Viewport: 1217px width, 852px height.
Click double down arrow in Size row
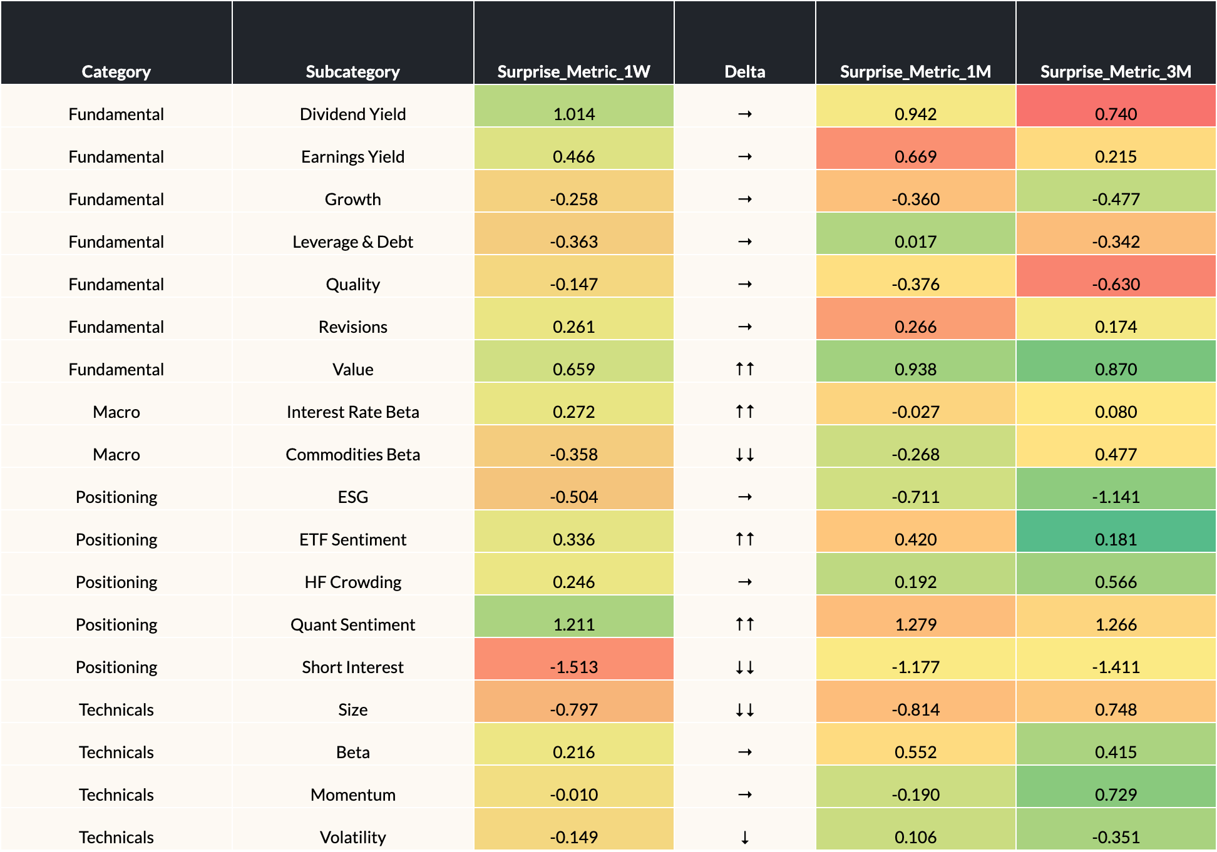744,709
